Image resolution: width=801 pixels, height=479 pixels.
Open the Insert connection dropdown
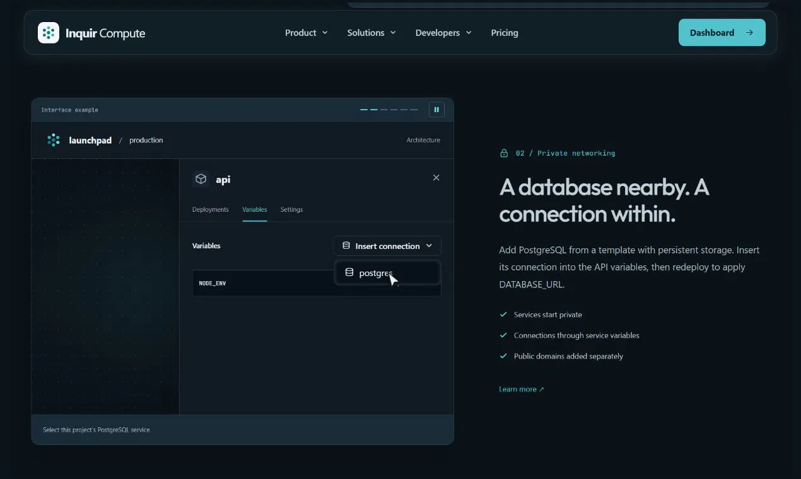pos(387,246)
